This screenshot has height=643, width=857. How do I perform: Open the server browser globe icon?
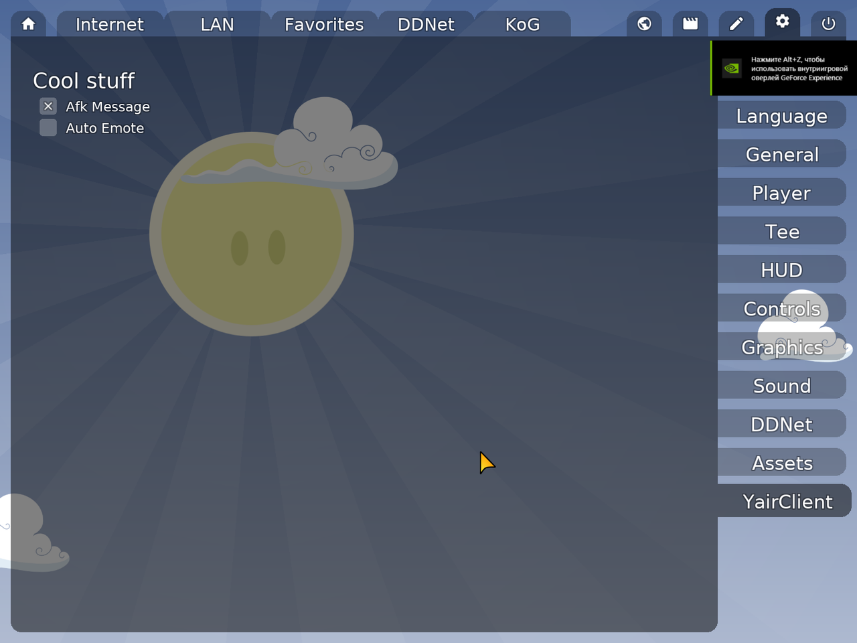tap(644, 24)
